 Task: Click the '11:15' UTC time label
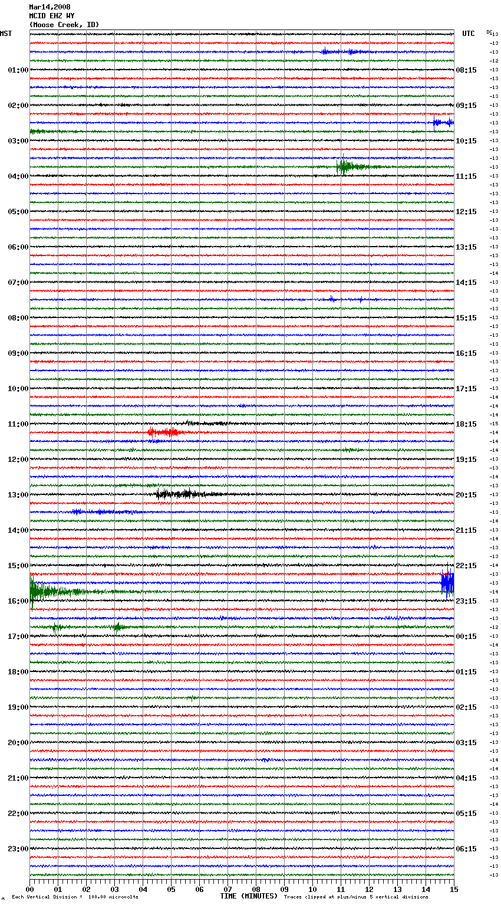[x=466, y=176]
